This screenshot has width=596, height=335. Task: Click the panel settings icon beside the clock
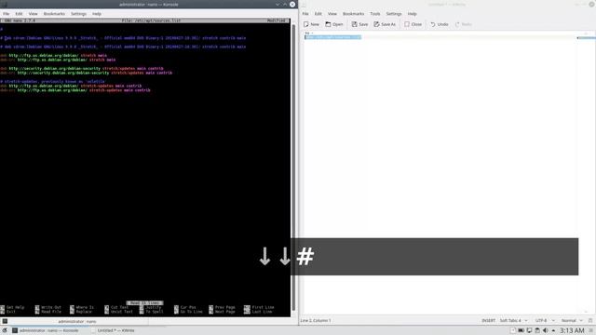click(x=591, y=331)
